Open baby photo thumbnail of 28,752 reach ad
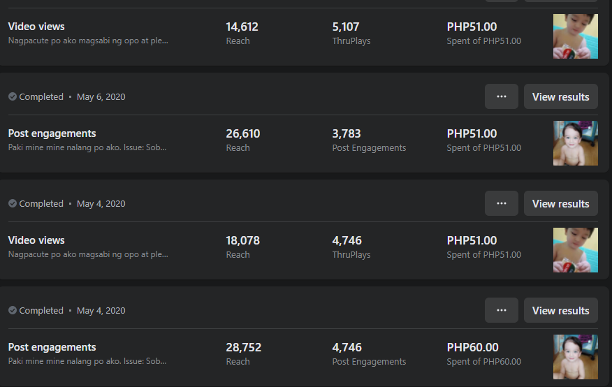Viewport: 612px width, 387px height. 575,356
